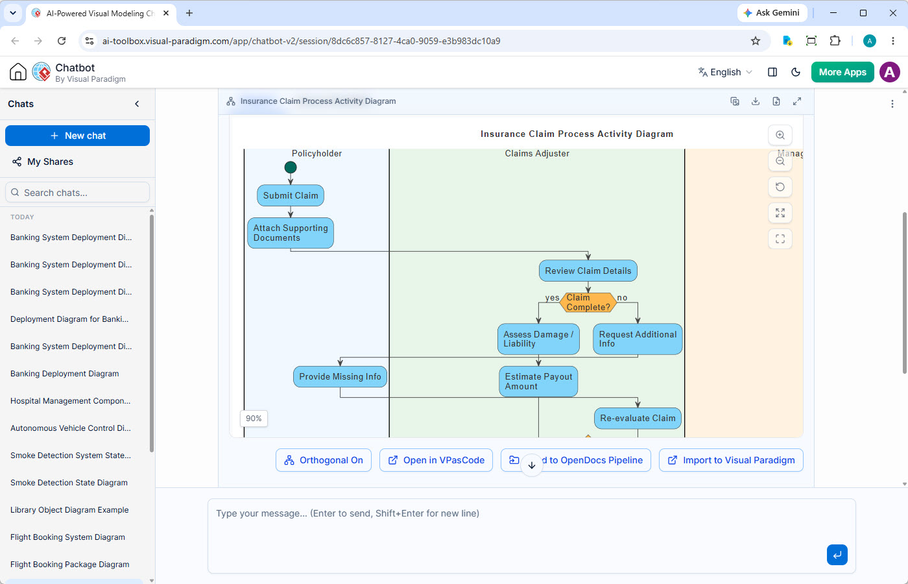
Task: Open in VPasCode
Action: coord(436,460)
